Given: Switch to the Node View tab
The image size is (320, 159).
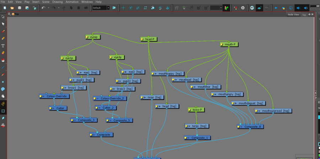Looking at the screenshot, I should click(293, 15).
